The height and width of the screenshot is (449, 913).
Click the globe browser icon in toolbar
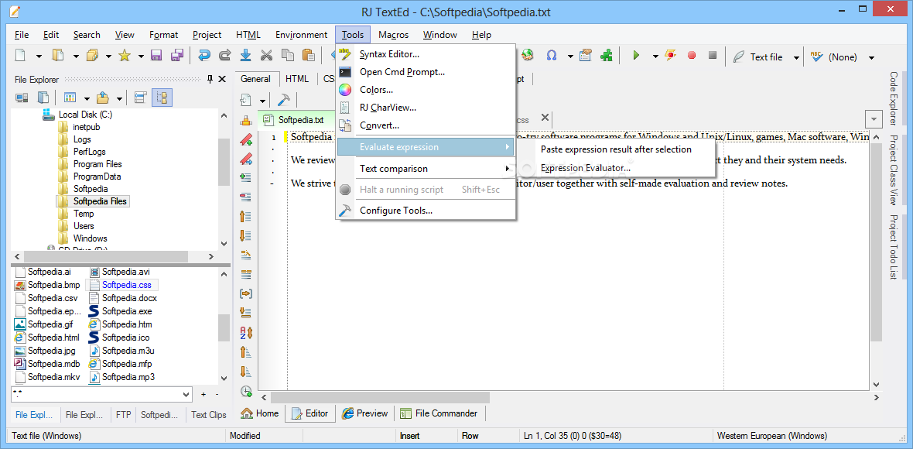pos(528,56)
